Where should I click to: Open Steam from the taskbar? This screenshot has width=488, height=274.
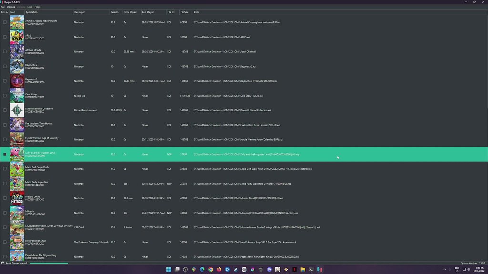point(235,269)
